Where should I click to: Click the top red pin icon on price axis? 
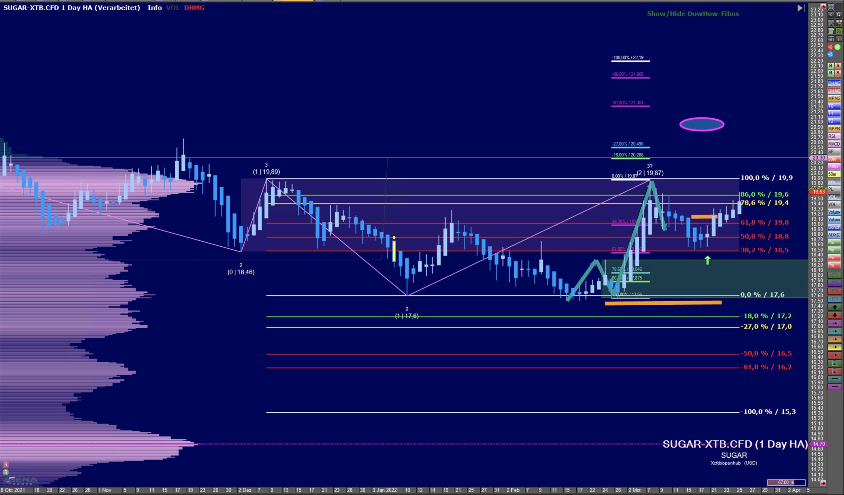point(823,7)
